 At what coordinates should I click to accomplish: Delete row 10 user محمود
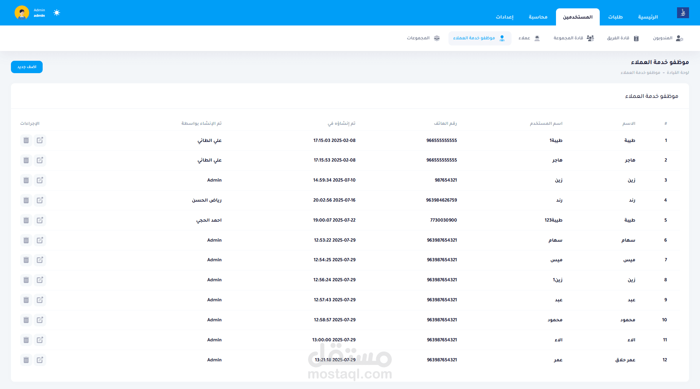tap(26, 320)
